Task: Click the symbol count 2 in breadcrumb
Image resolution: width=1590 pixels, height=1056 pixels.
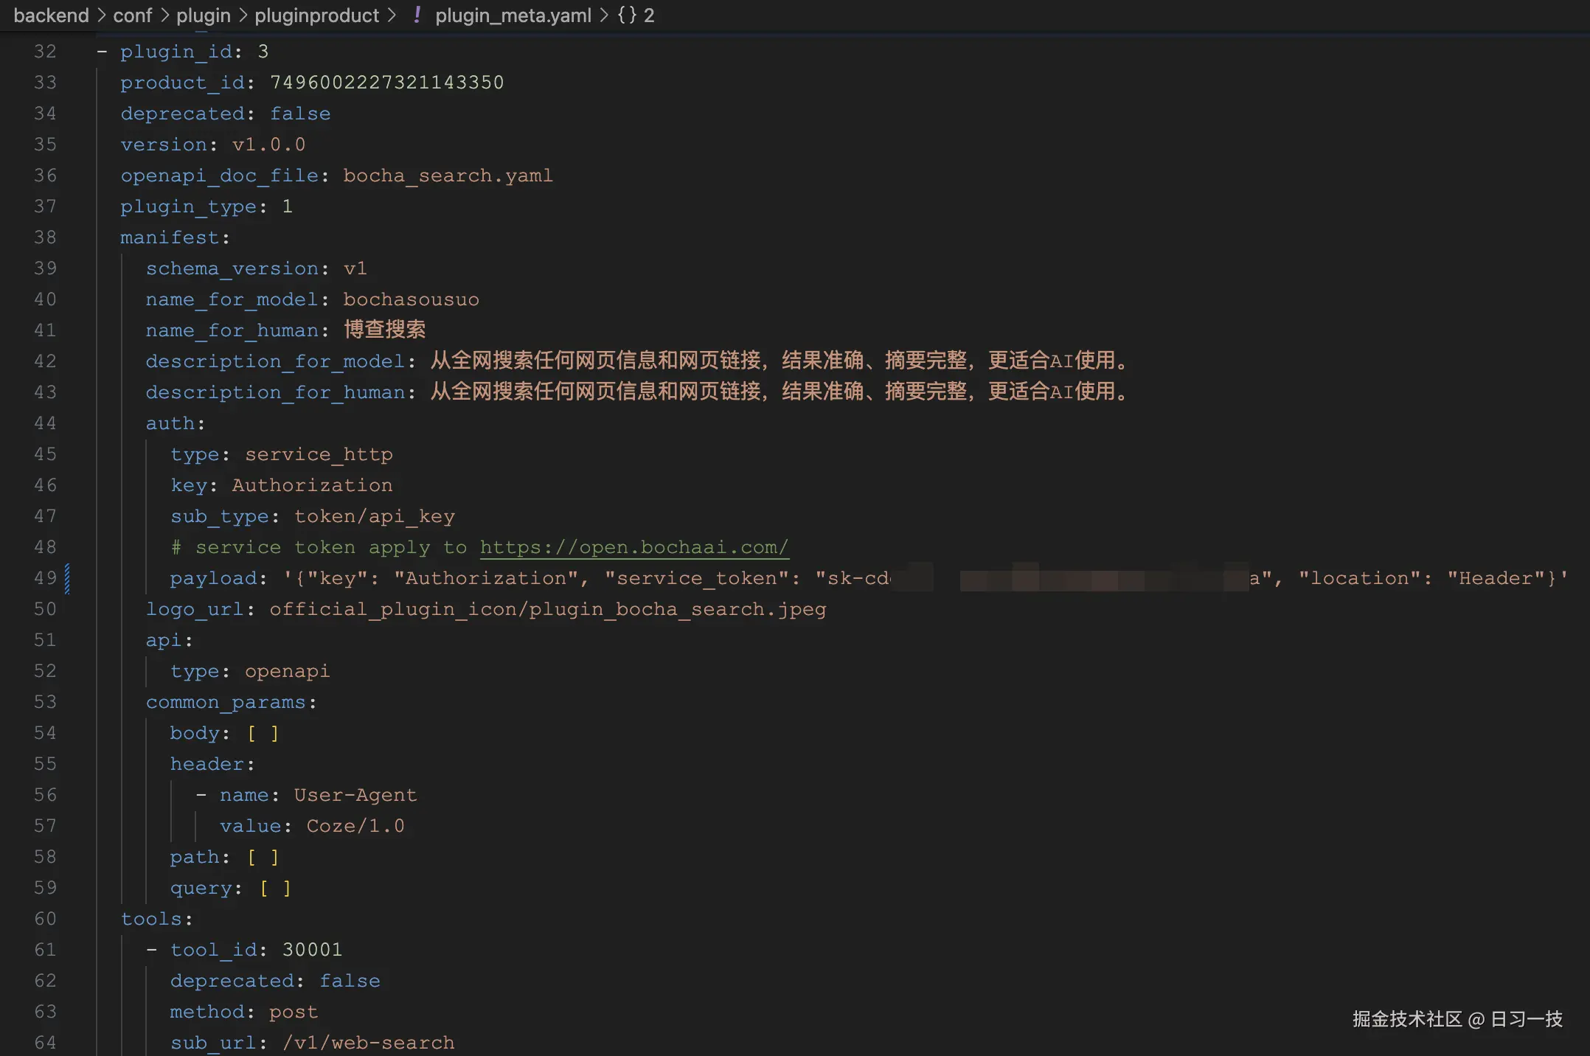Action: (x=648, y=15)
